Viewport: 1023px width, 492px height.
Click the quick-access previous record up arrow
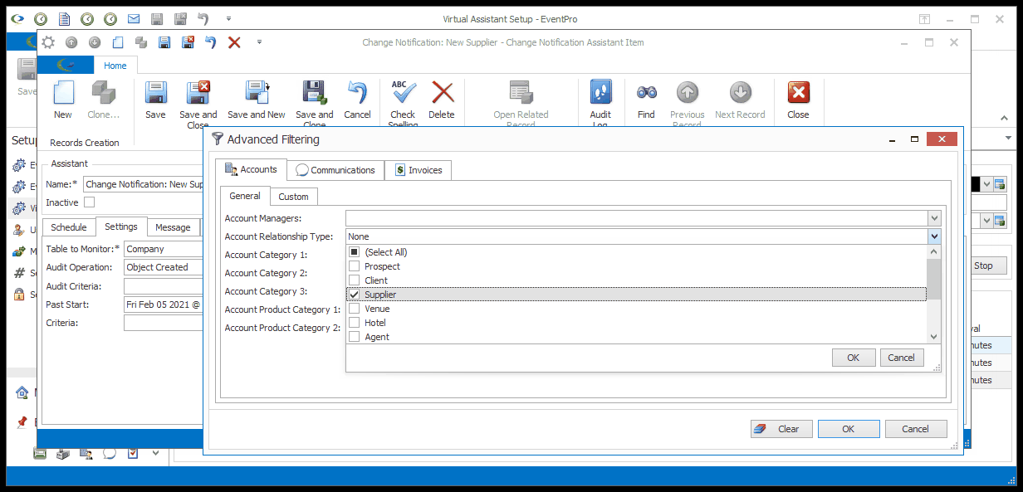tap(72, 42)
